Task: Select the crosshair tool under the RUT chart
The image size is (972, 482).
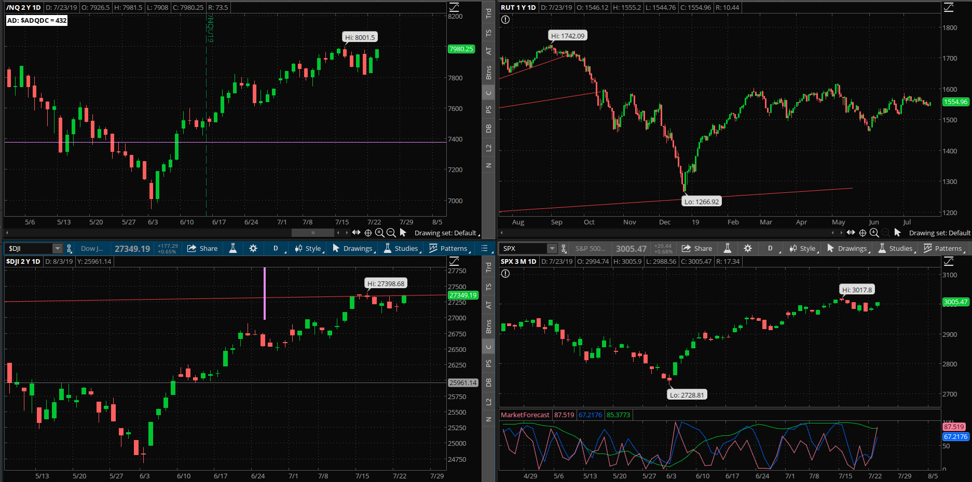Action: point(863,233)
